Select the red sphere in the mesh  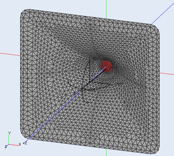[106, 66]
